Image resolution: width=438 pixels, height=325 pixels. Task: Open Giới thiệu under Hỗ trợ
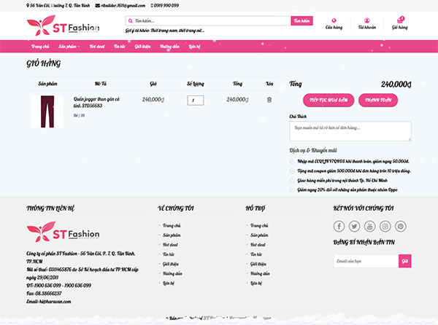click(258, 264)
